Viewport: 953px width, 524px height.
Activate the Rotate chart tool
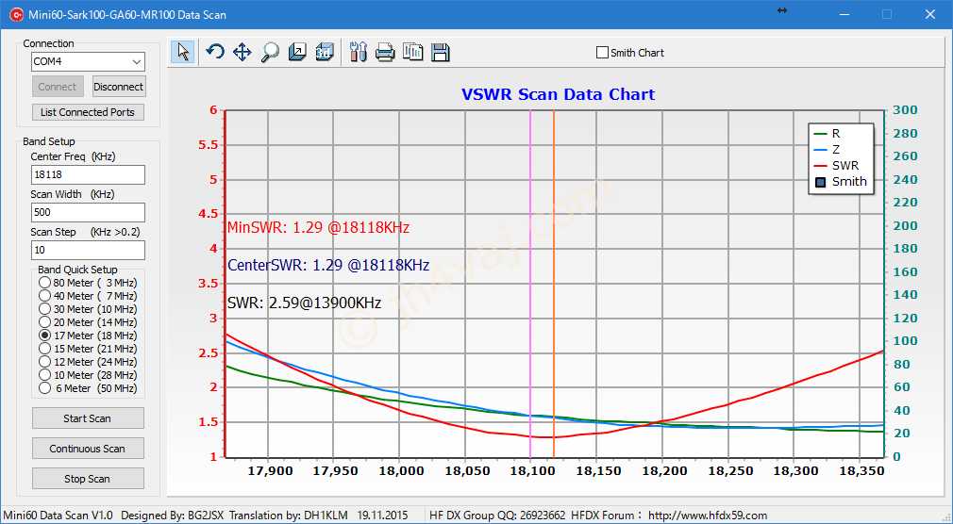coord(214,52)
